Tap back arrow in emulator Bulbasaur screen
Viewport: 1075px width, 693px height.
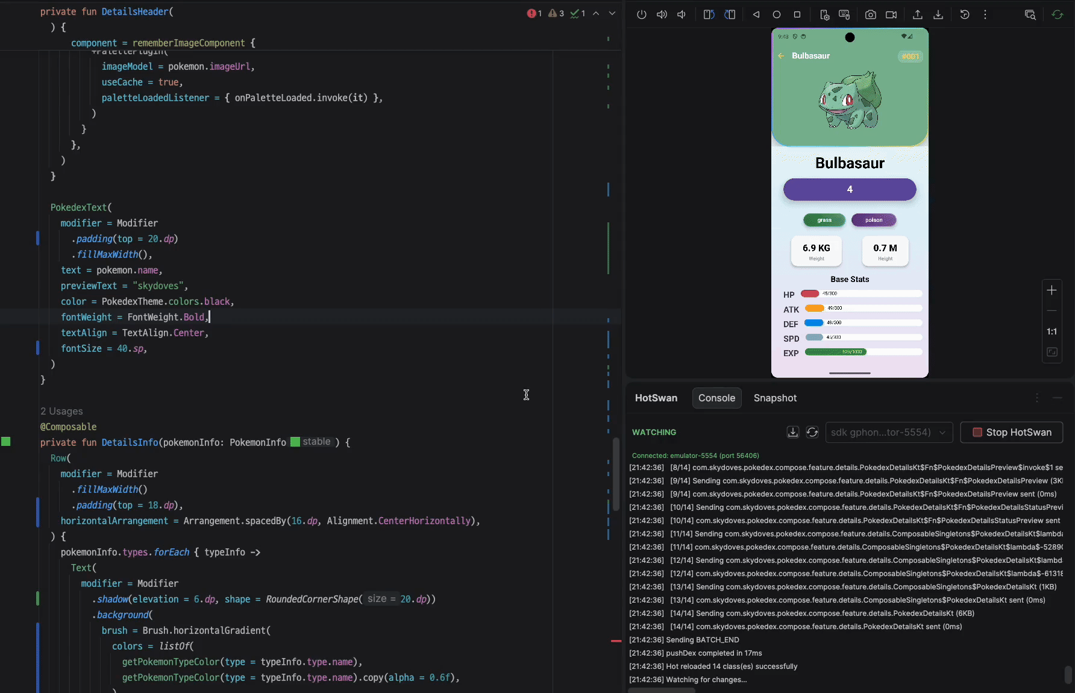tap(782, 55)
